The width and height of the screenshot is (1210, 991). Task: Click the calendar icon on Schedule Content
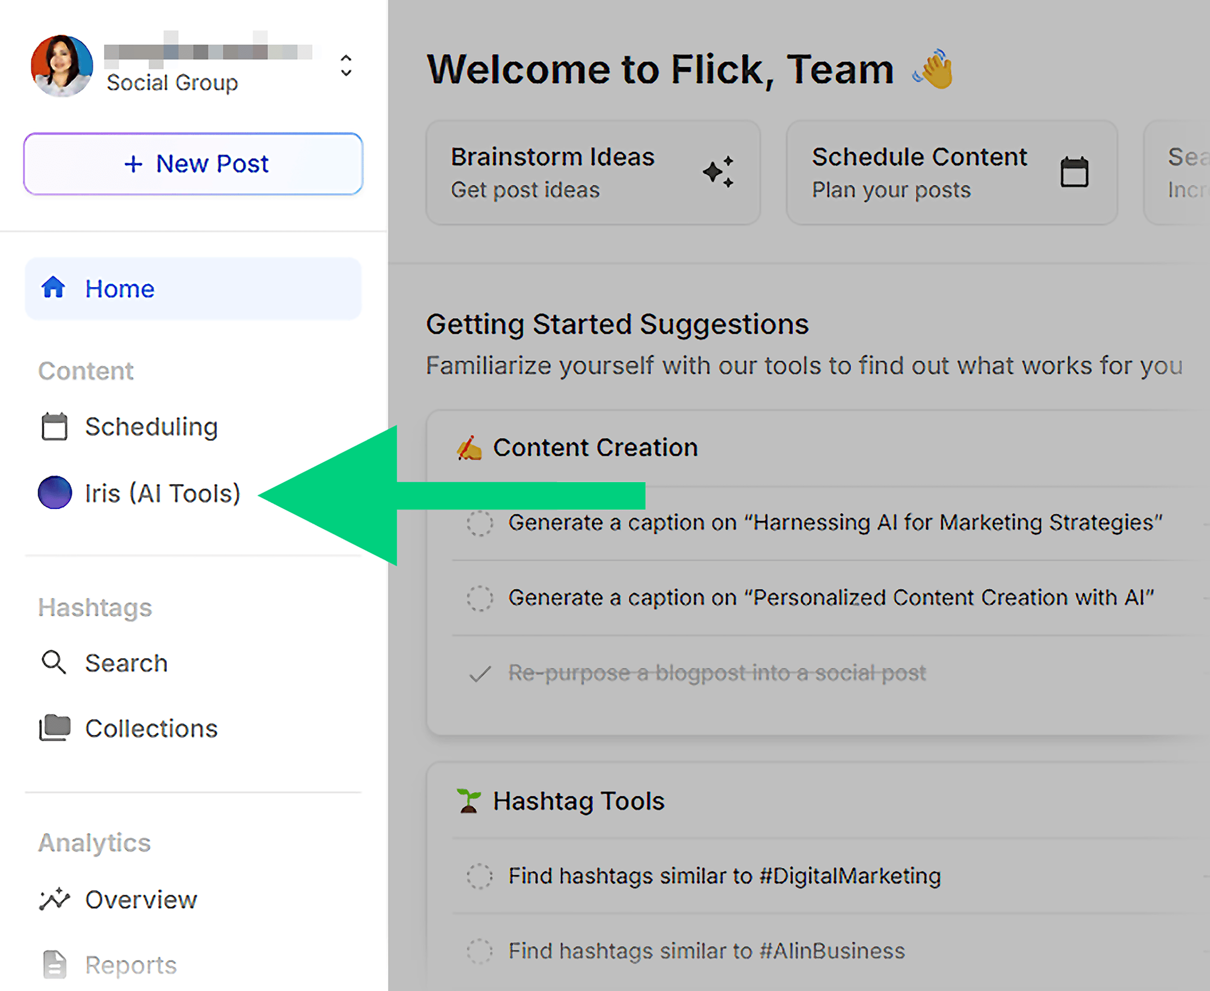tap(1074, 172)
